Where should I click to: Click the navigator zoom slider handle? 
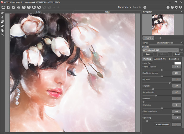pos(160,38)
